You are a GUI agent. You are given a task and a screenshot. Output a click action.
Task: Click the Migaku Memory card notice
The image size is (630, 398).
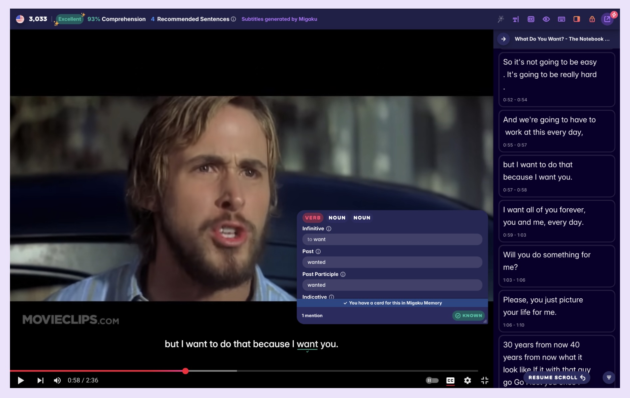(x=392, y=303)
